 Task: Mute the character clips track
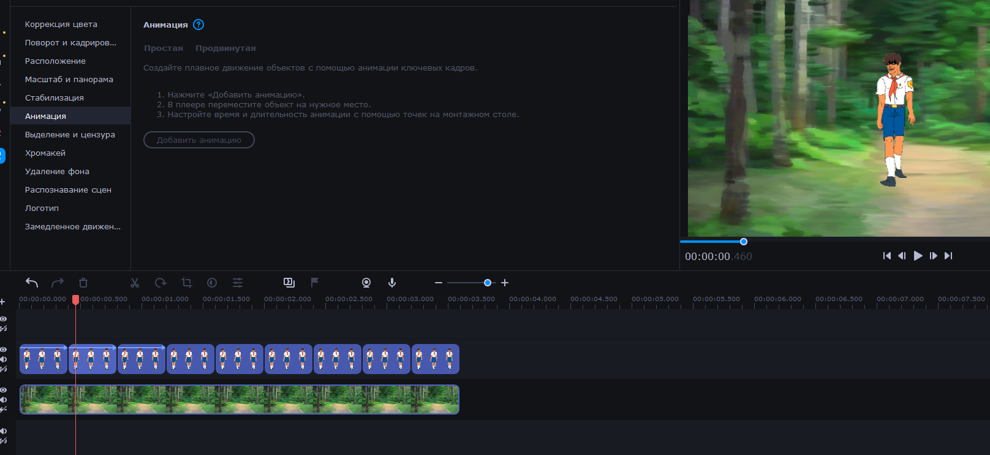[3, 359]
